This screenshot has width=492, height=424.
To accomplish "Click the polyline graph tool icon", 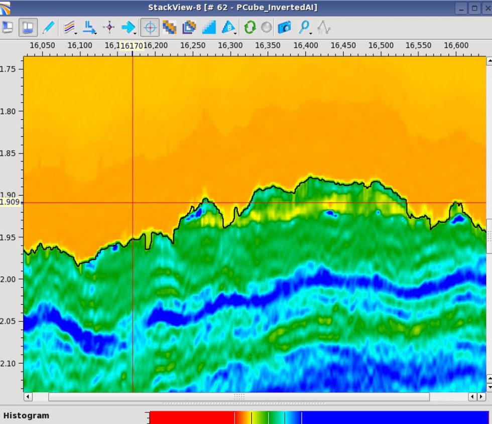I will pyautogui.click(x=324, y=27).
